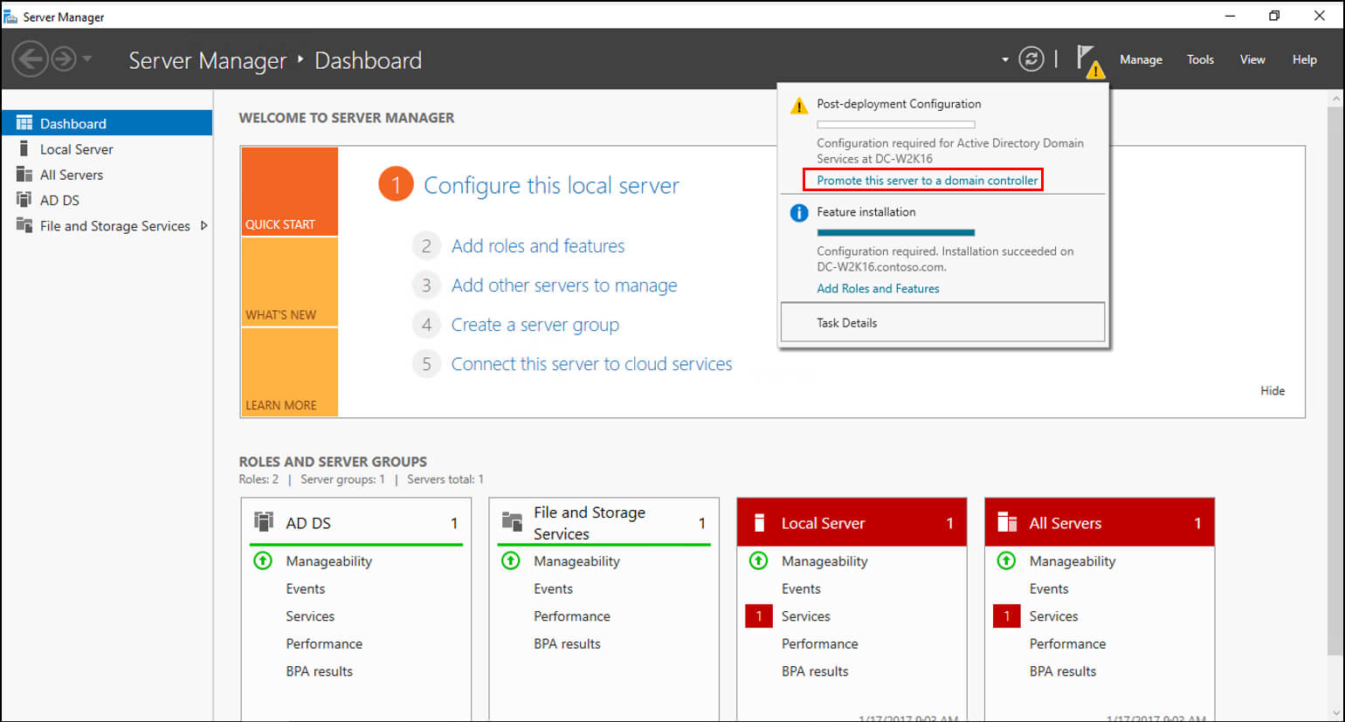Click the Dashboard sidebar icon
Screen dimensions: 1345x722
pos(24,123)
